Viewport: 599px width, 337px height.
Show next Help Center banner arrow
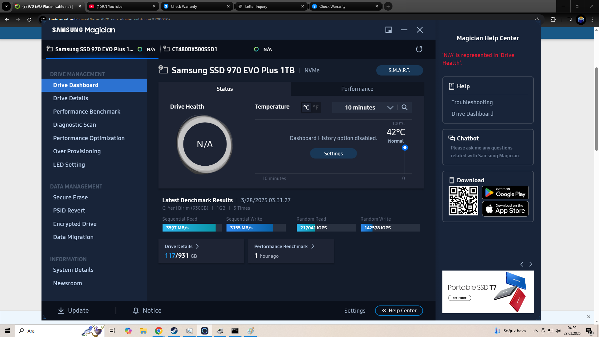(x=531, y=264)
